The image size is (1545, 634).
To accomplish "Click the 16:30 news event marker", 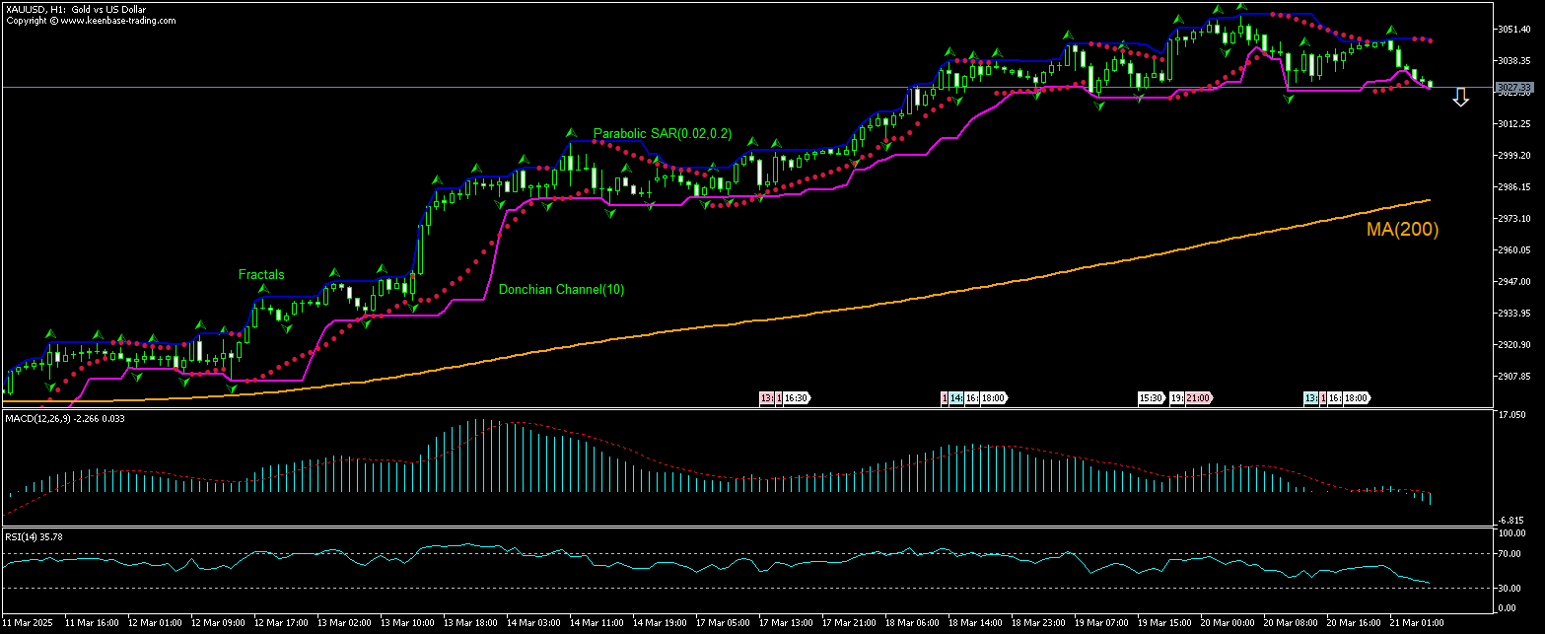I will 798,398.
